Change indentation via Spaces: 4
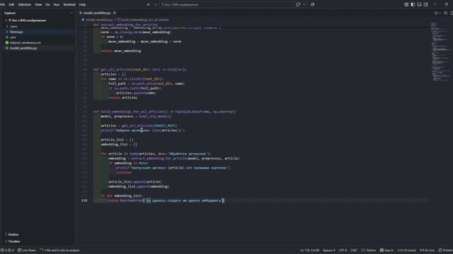 (328, 250)
